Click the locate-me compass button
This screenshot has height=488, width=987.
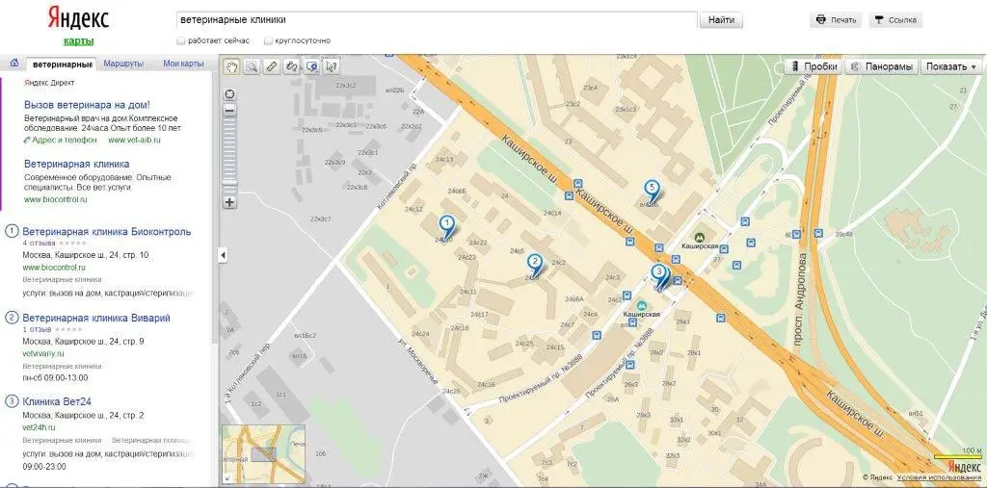(229, 95)
